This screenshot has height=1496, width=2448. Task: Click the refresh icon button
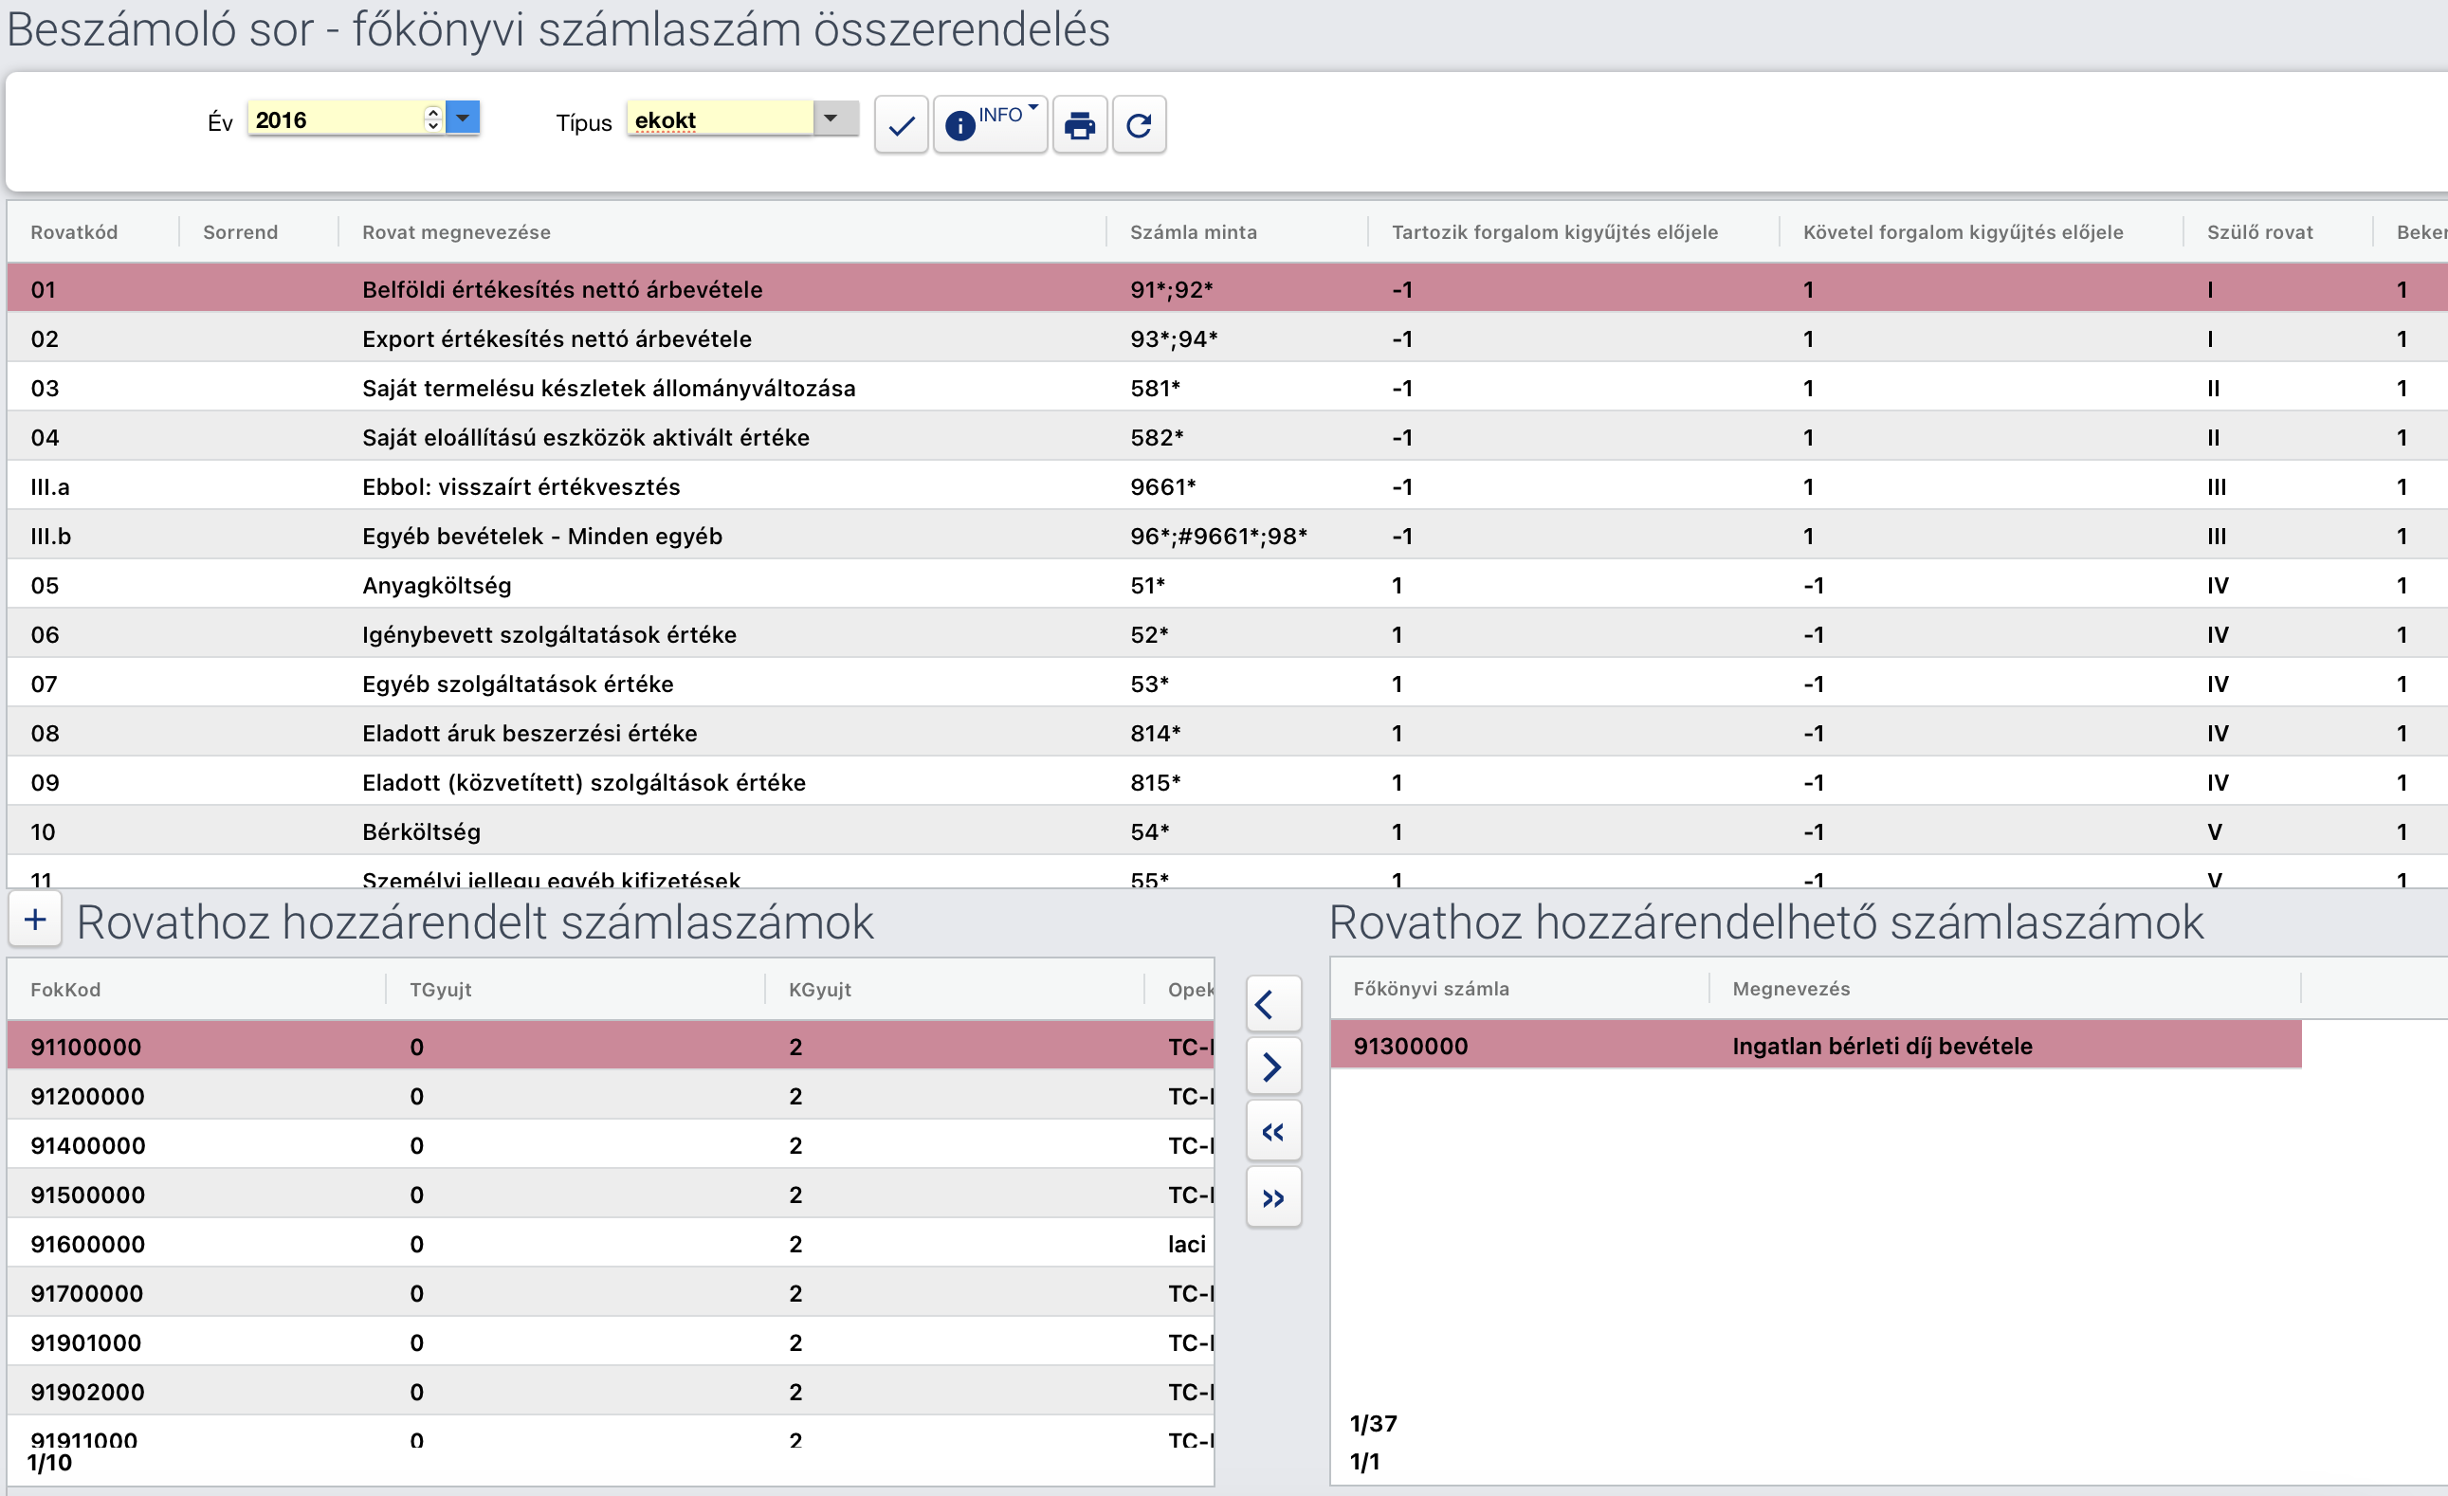click(1140, 125)
